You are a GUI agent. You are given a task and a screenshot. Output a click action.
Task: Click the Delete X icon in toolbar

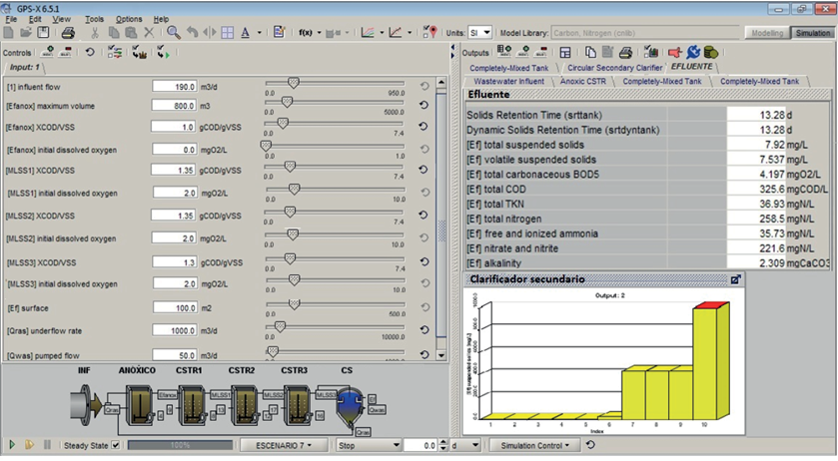(x=149, y=32)
